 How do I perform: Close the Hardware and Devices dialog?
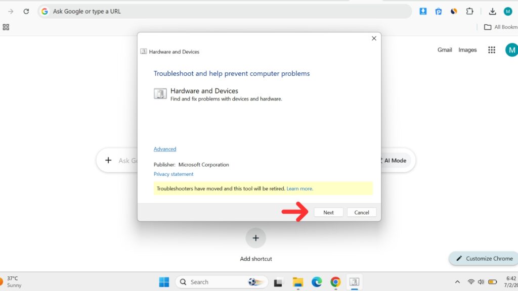tap(374, 38)
